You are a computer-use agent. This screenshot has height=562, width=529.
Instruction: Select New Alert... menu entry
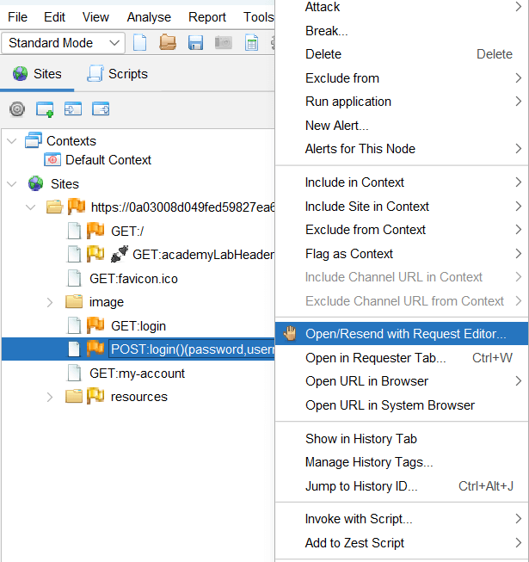point(402,126)
